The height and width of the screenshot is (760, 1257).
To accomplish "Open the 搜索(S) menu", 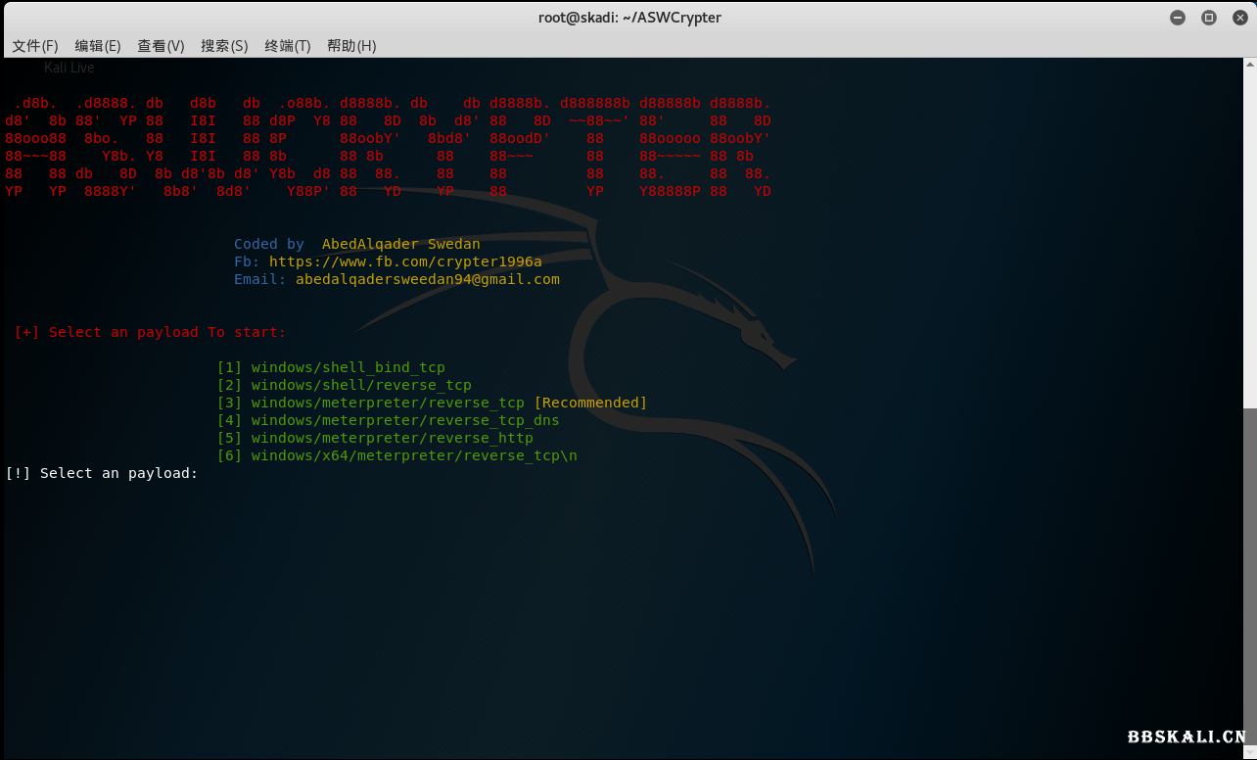I will (x=224, y=46).
